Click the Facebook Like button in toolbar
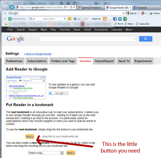The height and width of the screenshot is (158, 161). pos(77,19)
